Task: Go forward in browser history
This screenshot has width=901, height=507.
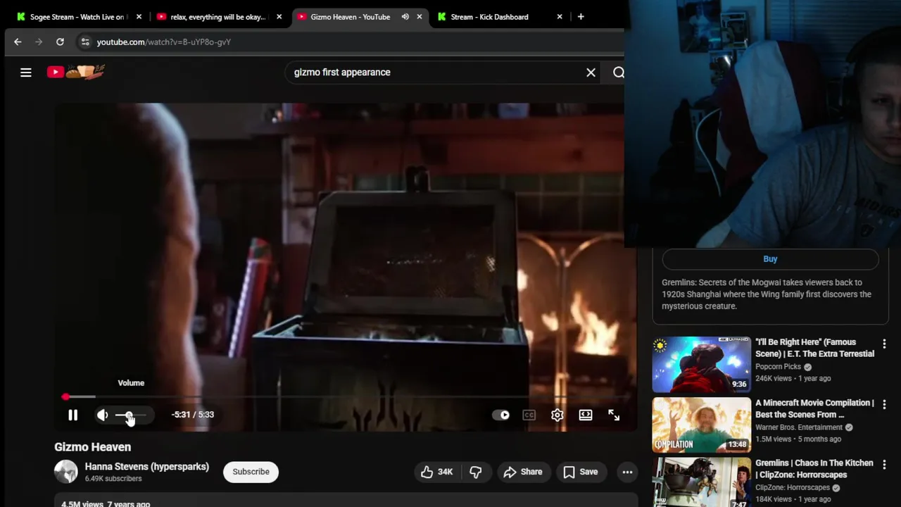Action: 39,42
